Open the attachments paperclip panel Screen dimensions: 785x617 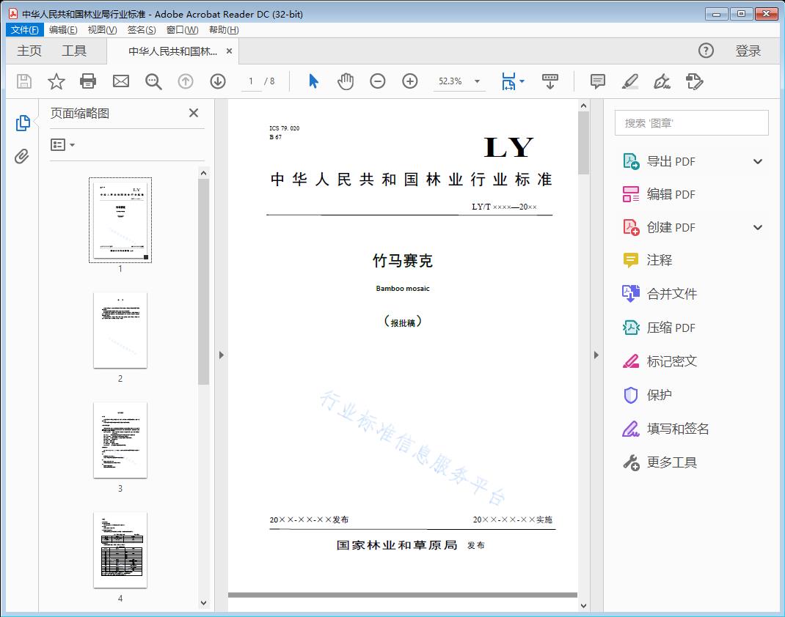[22, 156]
